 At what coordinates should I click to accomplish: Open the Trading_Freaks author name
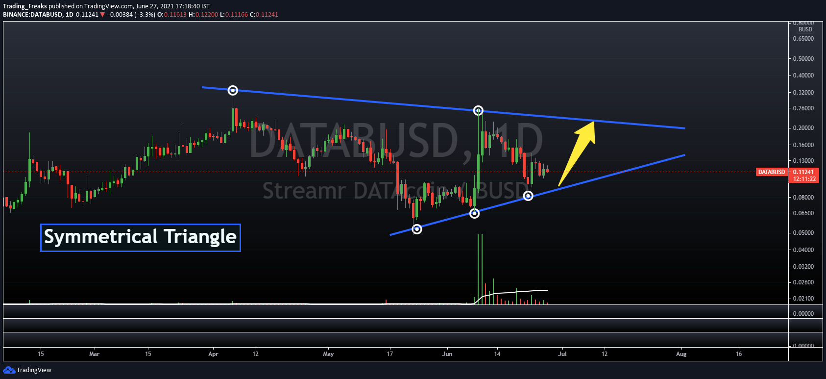pos(25,6)
